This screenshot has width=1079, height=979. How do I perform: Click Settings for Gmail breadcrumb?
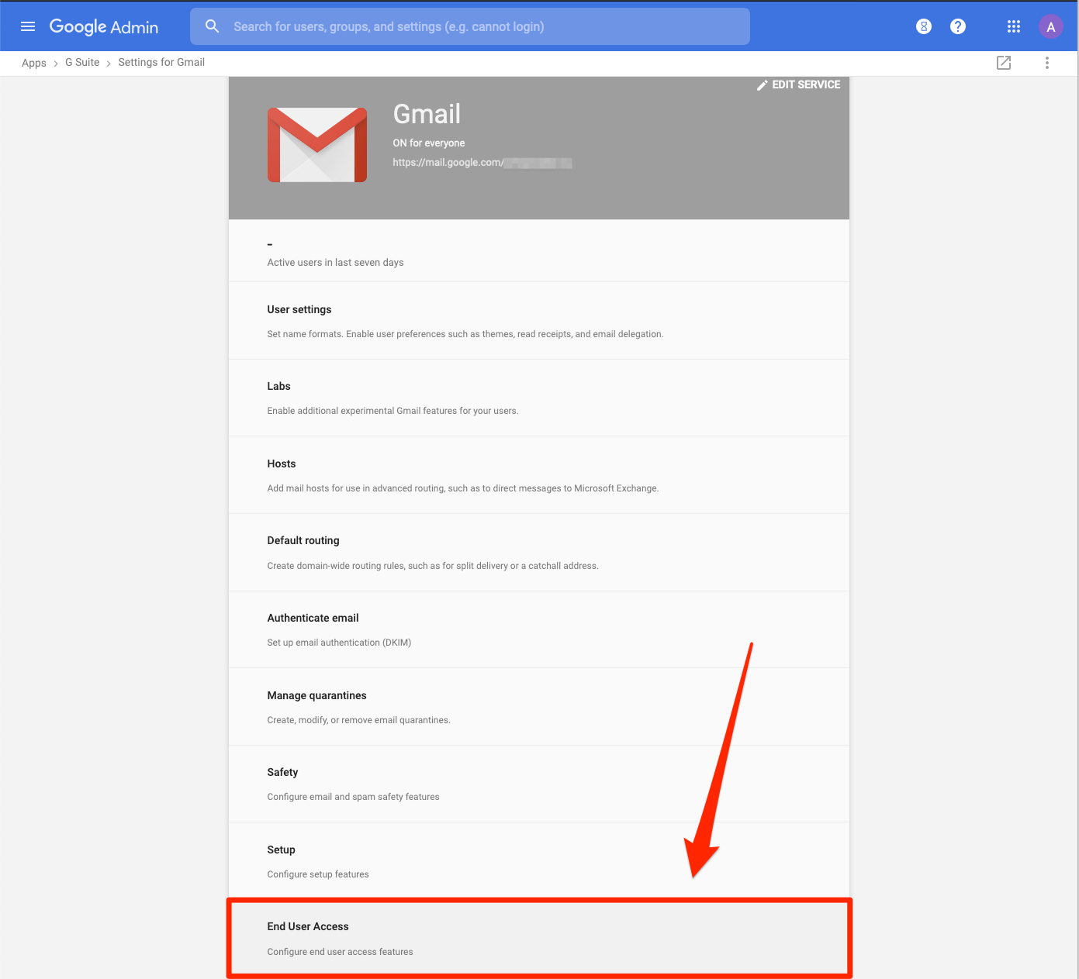point(161,63)
